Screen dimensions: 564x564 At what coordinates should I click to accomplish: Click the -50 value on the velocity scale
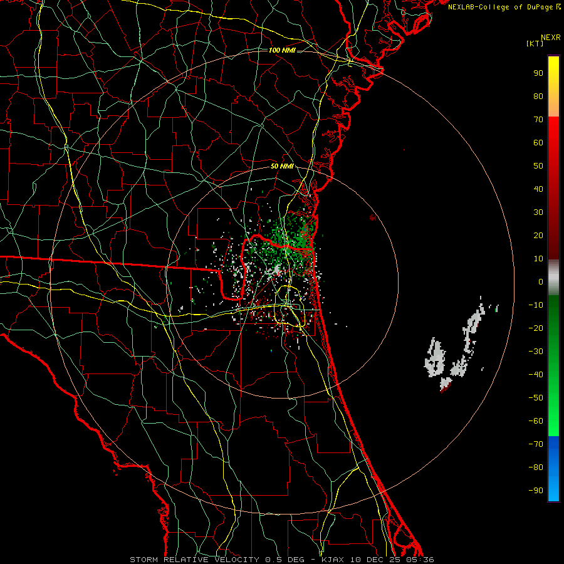(x=536, y=398)
